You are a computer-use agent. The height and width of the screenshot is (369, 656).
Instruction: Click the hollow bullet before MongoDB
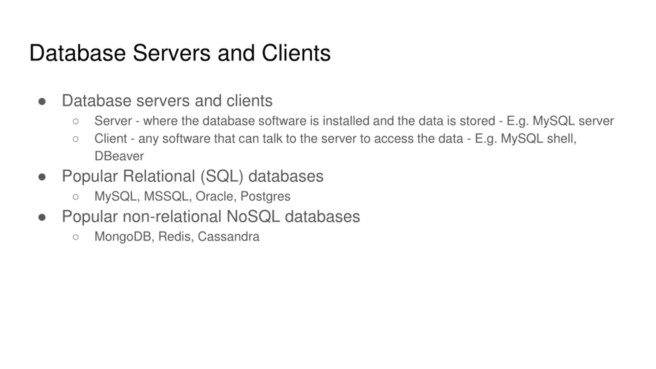point(76,237)
